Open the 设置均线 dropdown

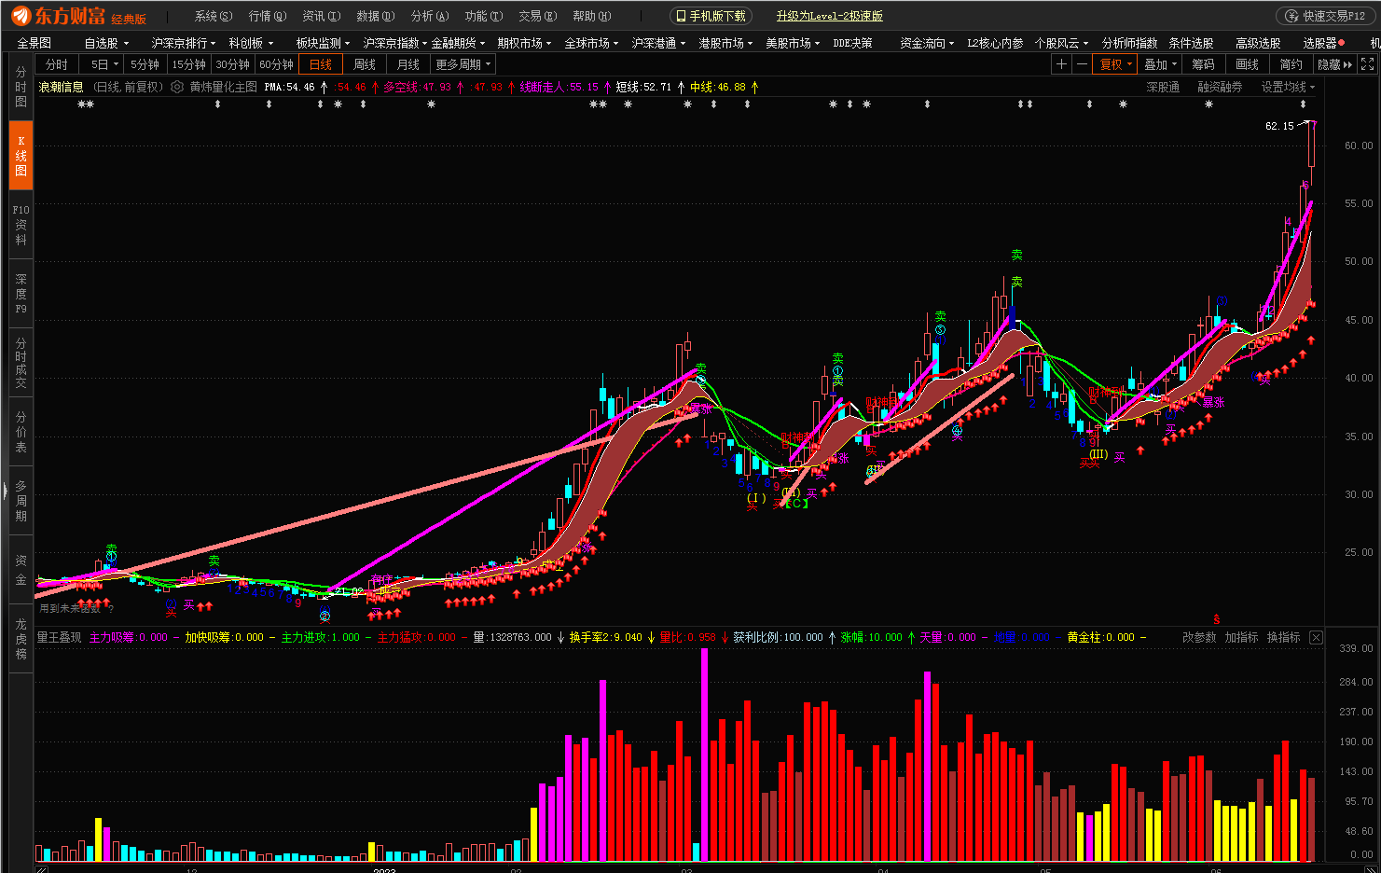[x=1288, y=87]
